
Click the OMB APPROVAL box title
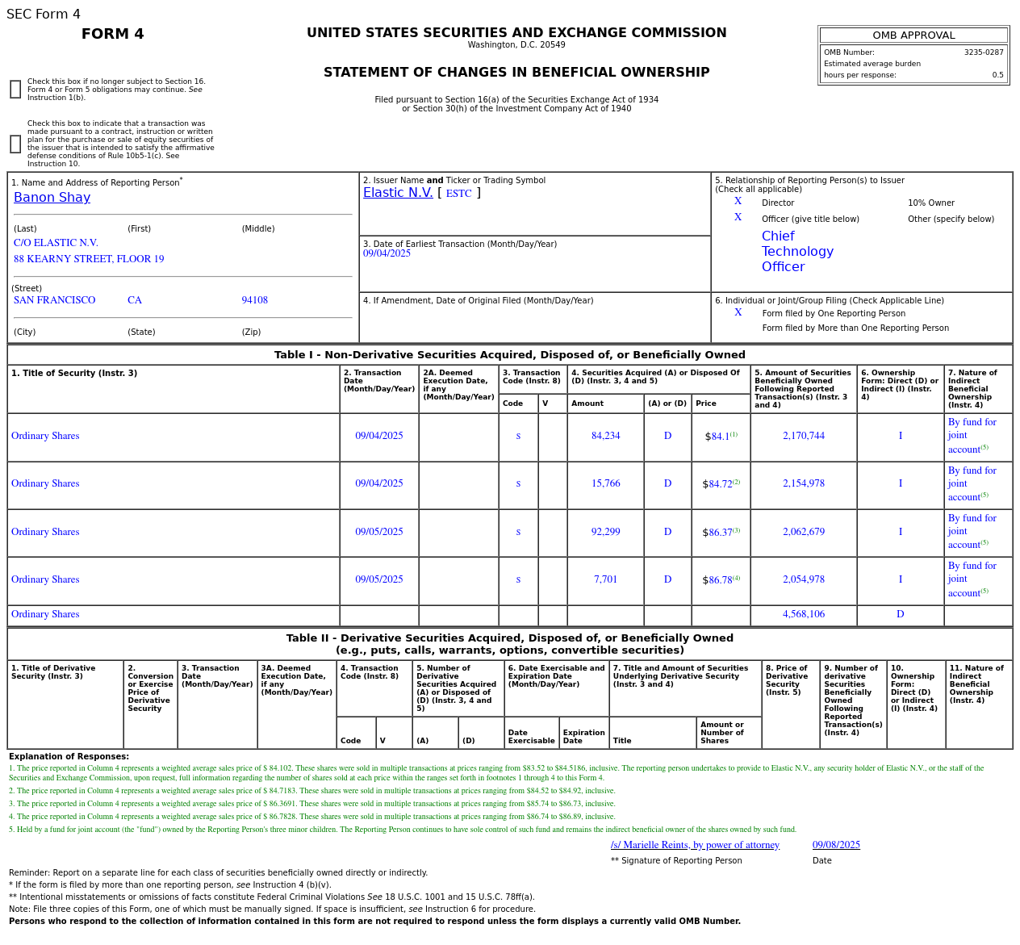point(913,36)
